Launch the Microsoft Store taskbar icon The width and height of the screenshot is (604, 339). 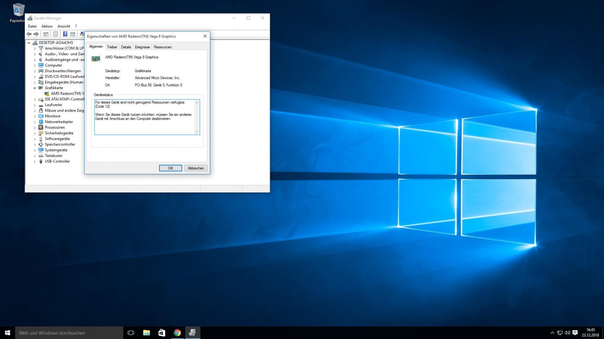pyautogui.click(x=162, y=333)
